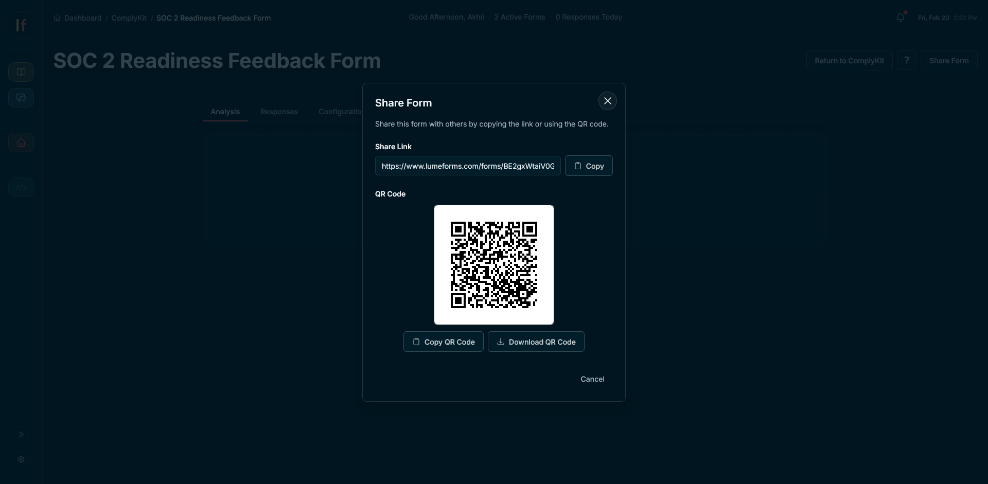
Task: Click the Lumeforms logo
Action: point(21,25)
